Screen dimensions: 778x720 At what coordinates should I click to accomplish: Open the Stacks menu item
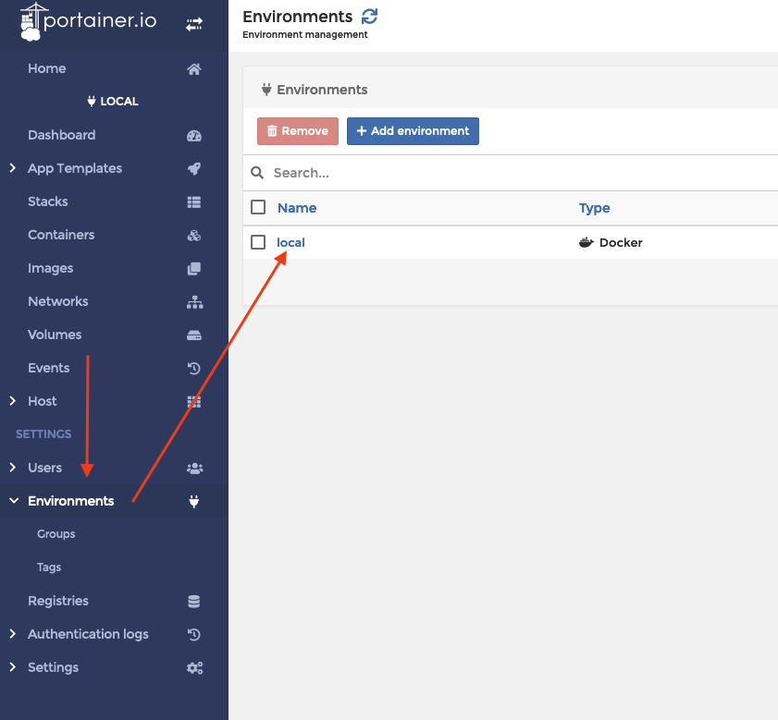(x=48, y=201)
